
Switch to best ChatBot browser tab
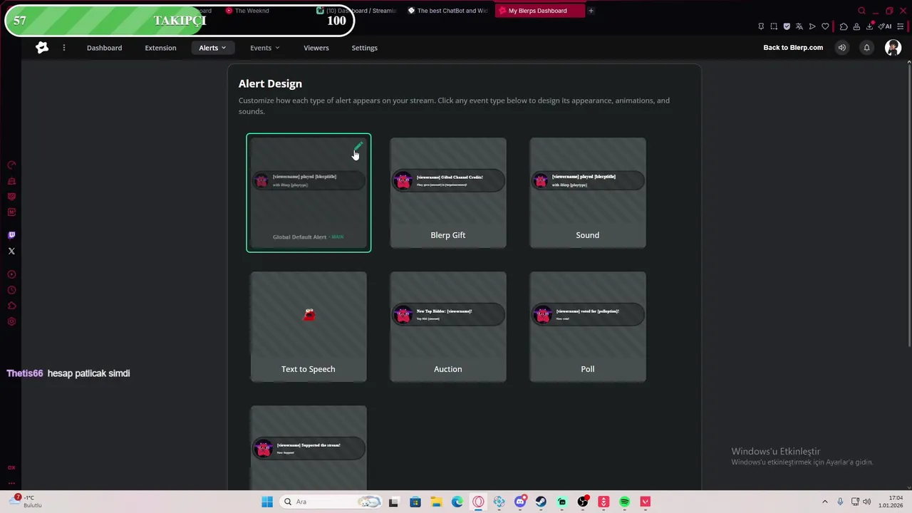coord(447,11)
